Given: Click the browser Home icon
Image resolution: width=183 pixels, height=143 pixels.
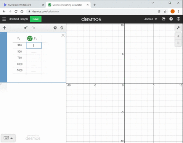Looking at the screenshot, I should coord(22,11).
